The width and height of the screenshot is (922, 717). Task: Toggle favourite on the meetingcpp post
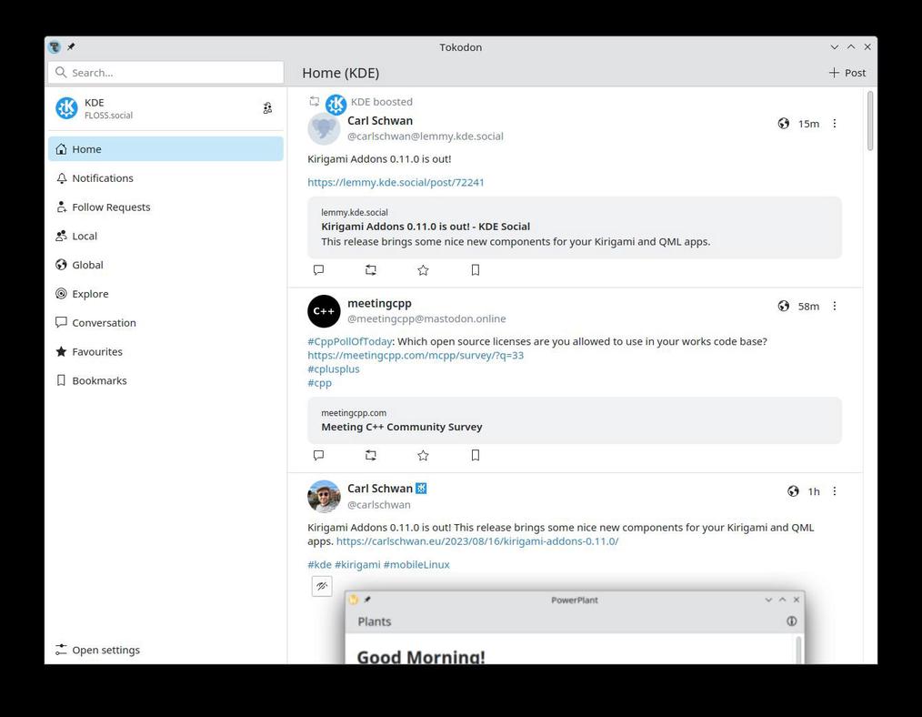pos(422,455)
